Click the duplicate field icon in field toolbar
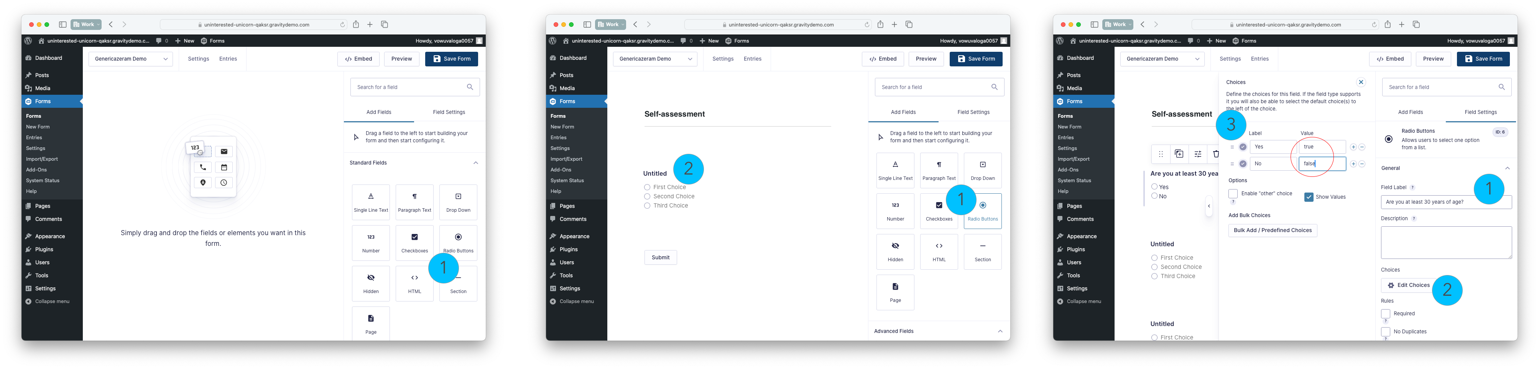 [1179, 154]
